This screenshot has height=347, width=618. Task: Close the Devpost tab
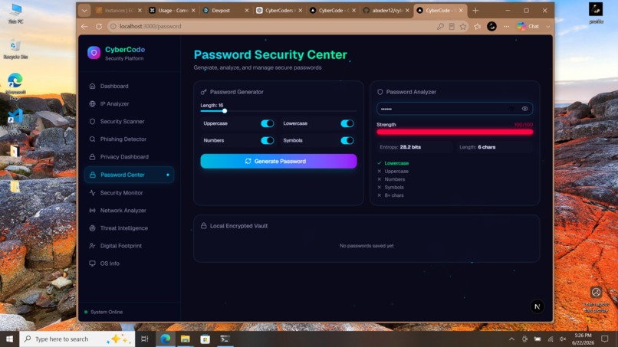pyautogui.click(x=247, y=11)
